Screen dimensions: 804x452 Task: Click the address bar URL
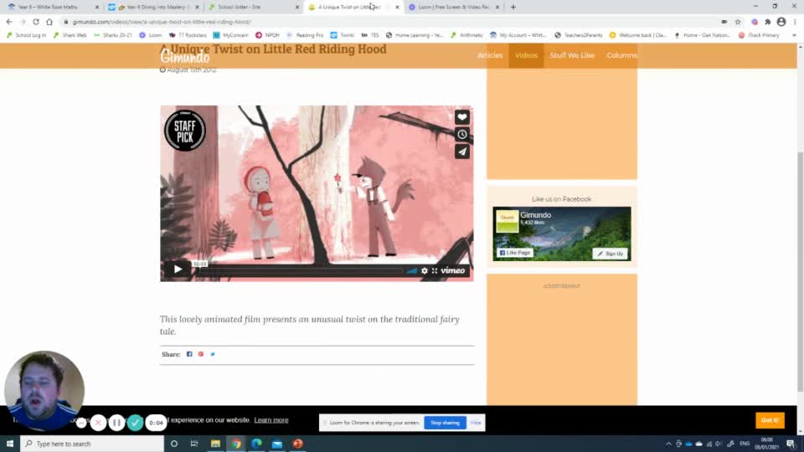click(x=162, y=22)
